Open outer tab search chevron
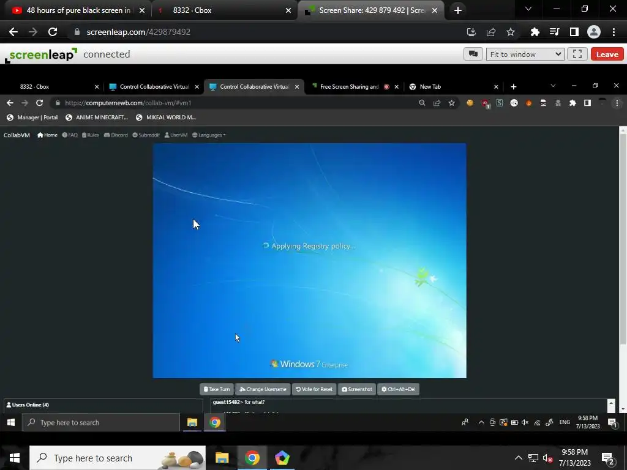Screen dimensions: 627x470 (528, 9)
